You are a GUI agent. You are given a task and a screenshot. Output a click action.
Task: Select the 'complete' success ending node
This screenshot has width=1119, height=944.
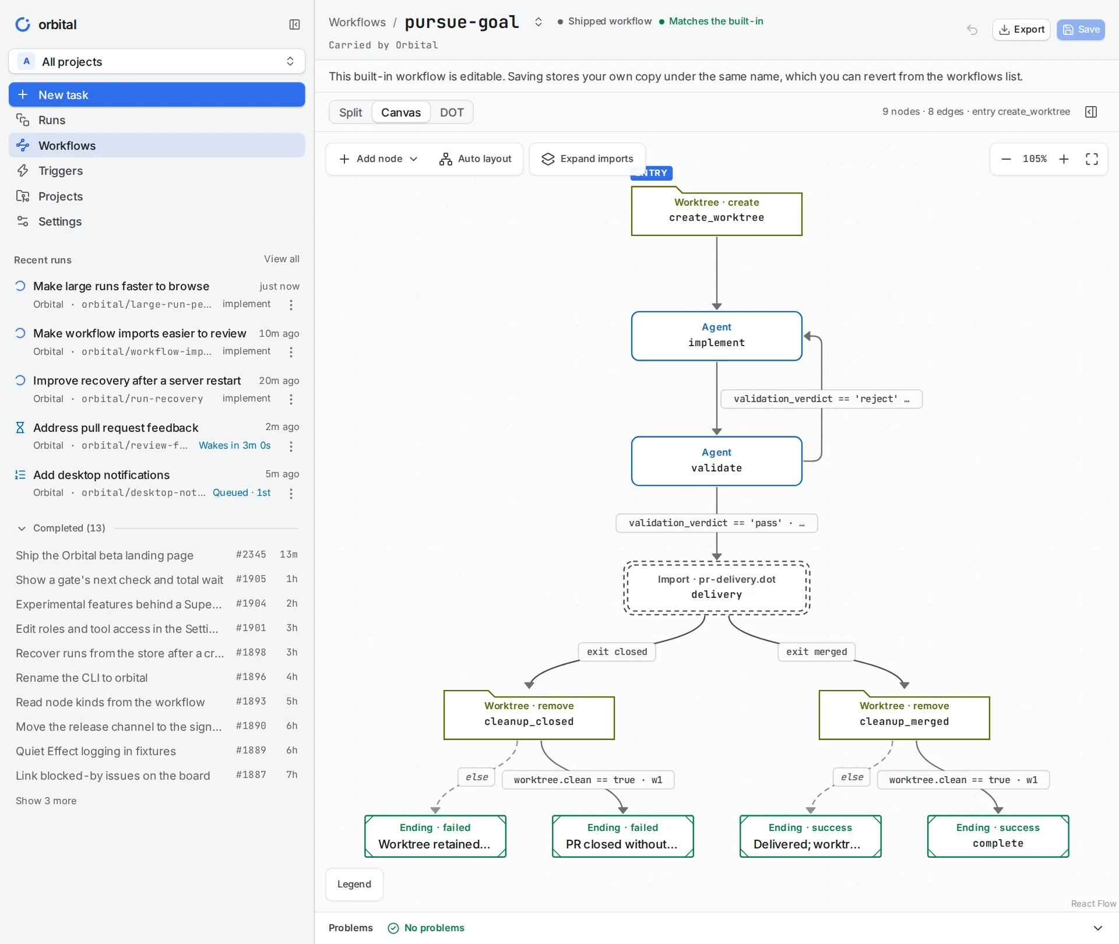click(x=998, y=836)
